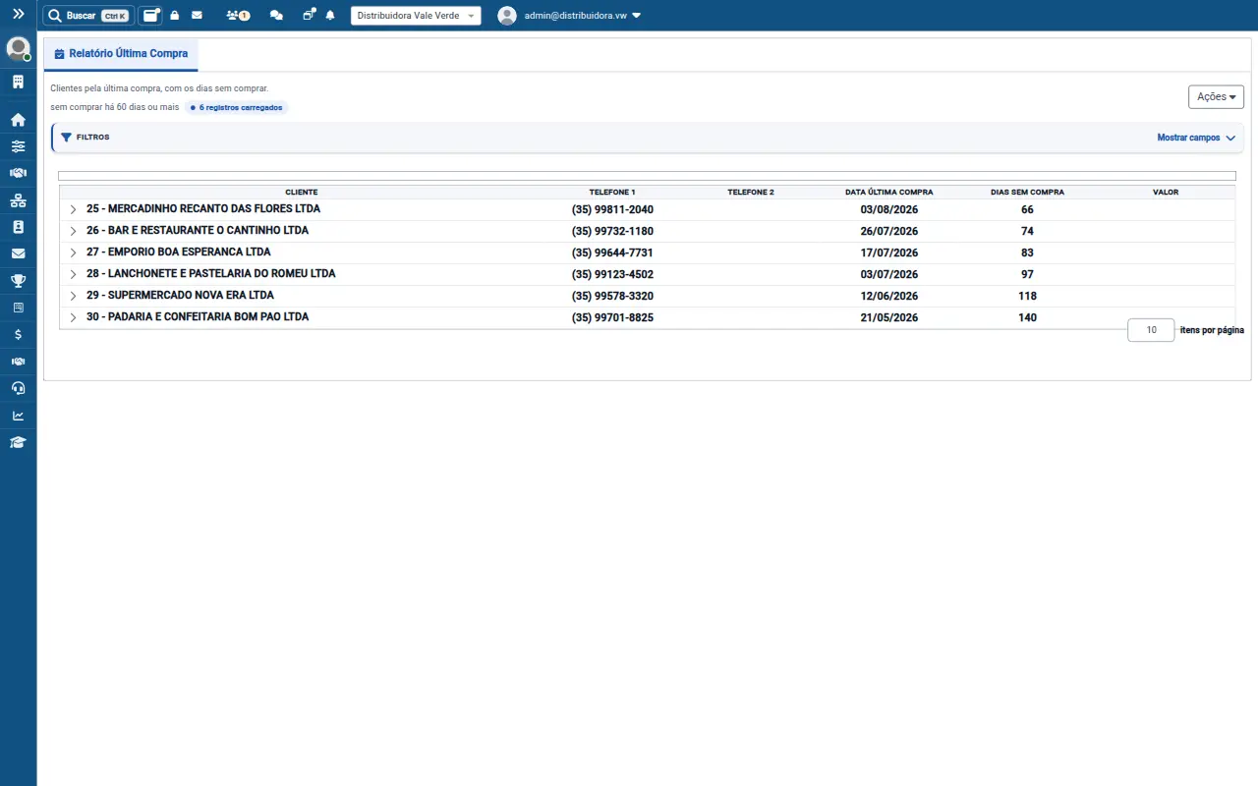The image size is (1258, 786).
Task: Open the trophy icon in the sidebar
Action: coord(18,281)
